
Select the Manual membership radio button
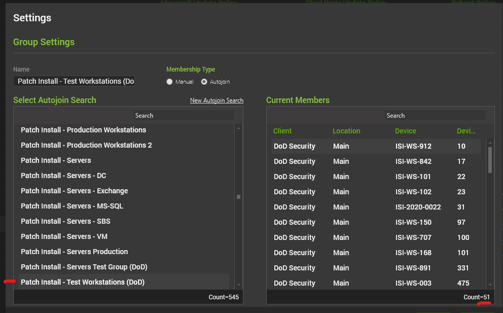click(x=169, y=82)
